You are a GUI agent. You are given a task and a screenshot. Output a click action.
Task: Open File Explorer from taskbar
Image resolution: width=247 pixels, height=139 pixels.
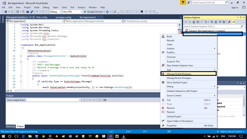(x=30, y=136)
